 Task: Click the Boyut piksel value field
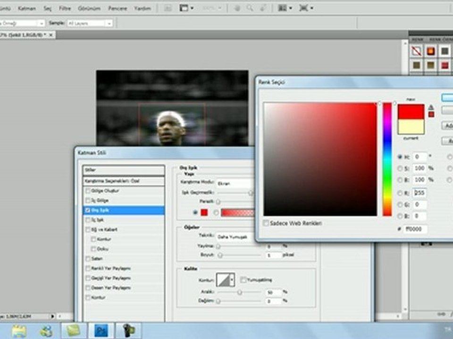[273, 255]
